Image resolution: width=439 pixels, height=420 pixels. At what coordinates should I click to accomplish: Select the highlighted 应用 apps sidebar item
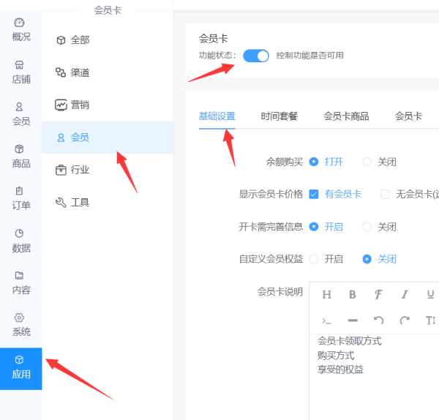tap(21, 369)
